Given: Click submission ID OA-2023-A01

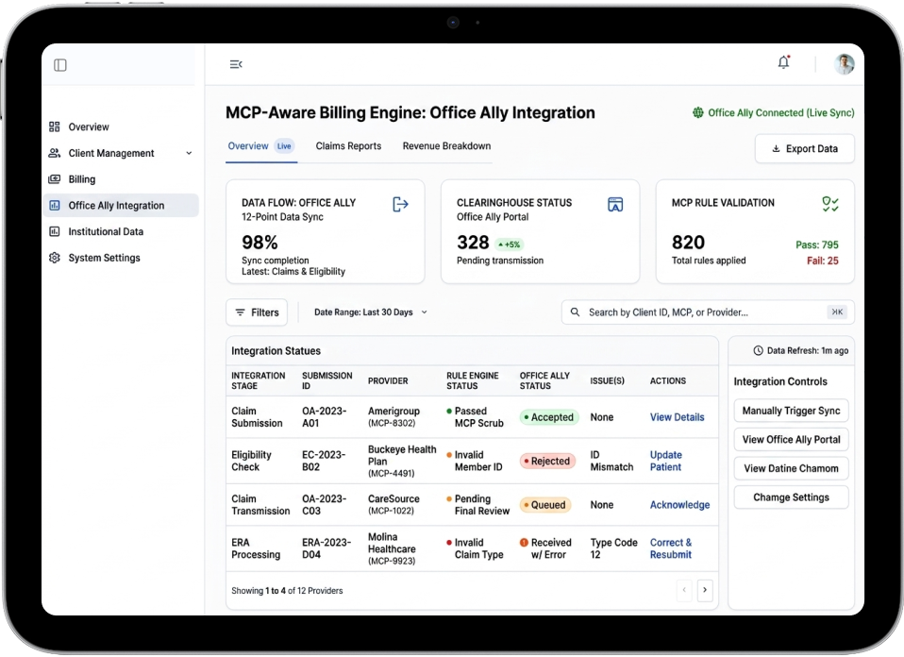Looking at the screenshot, I should (324, 417).
